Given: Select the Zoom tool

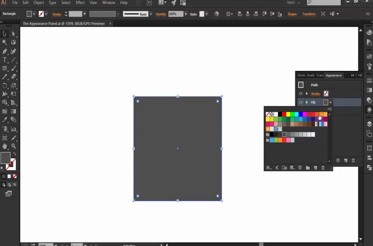Looking at the screenshot, I should (x=14, y=146).
